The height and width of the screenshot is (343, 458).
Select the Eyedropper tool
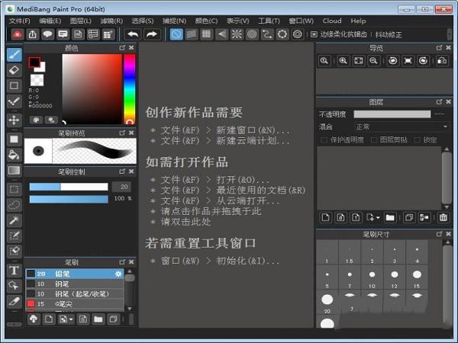point(15,301)
